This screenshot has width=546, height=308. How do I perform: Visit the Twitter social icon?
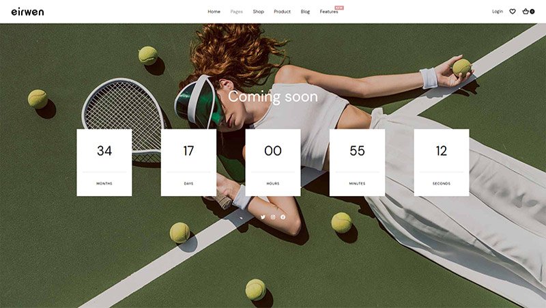263,217
